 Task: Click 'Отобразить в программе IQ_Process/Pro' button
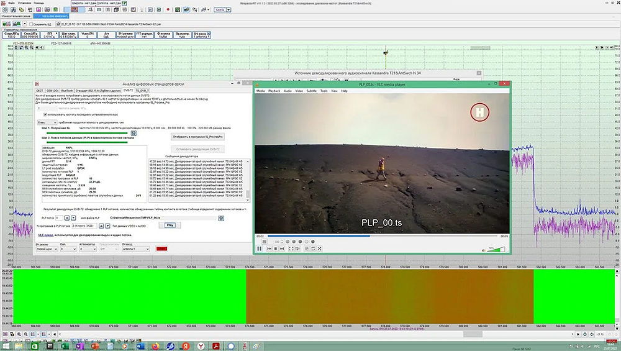tap(196, 135)
